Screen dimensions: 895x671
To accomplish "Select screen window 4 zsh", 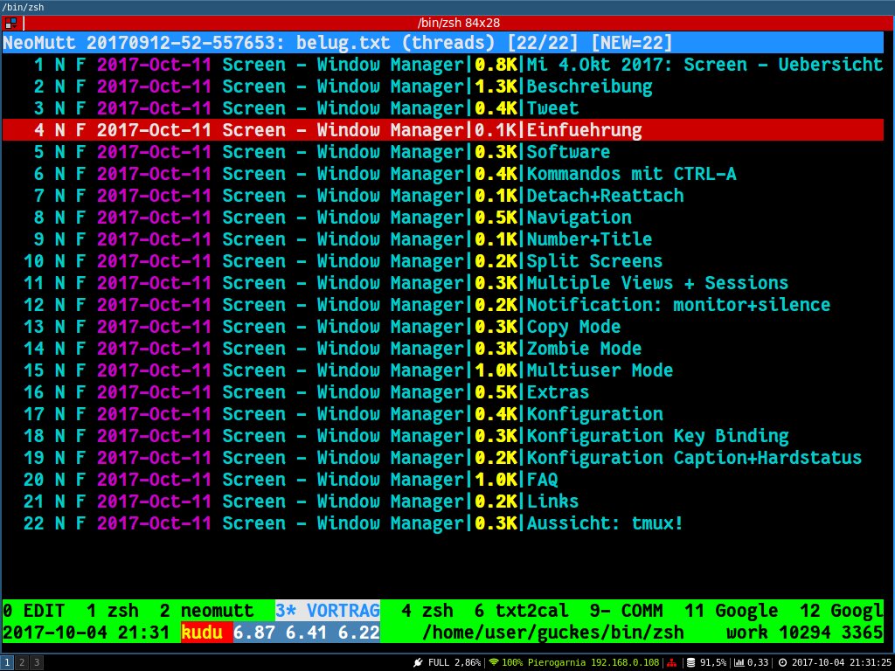I will (427, 611).
